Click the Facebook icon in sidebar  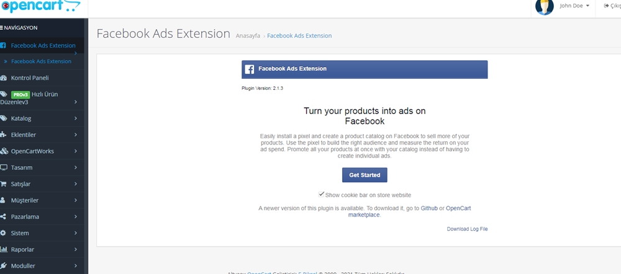tap(3, 45)
